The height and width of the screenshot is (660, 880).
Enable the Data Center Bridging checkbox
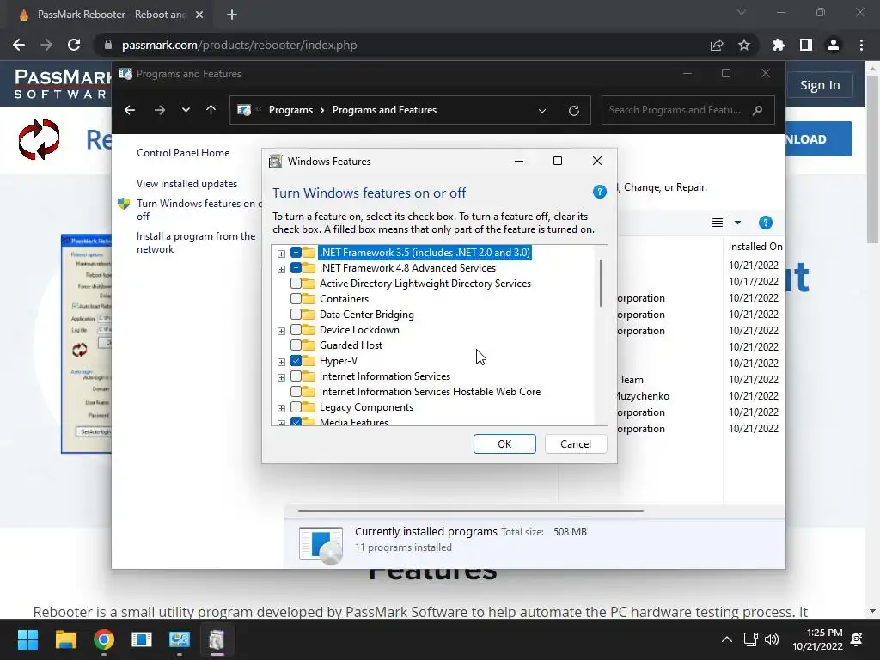(x=296, y=315)
